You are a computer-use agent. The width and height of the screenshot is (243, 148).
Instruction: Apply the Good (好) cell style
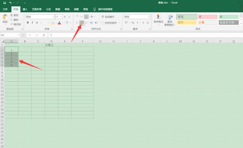pyautogui.click(x=229, y=17)
